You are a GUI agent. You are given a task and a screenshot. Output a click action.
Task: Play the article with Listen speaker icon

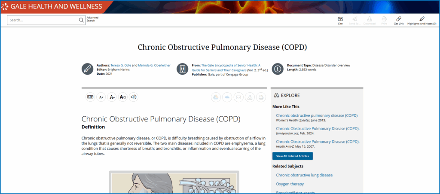(134, 97)
